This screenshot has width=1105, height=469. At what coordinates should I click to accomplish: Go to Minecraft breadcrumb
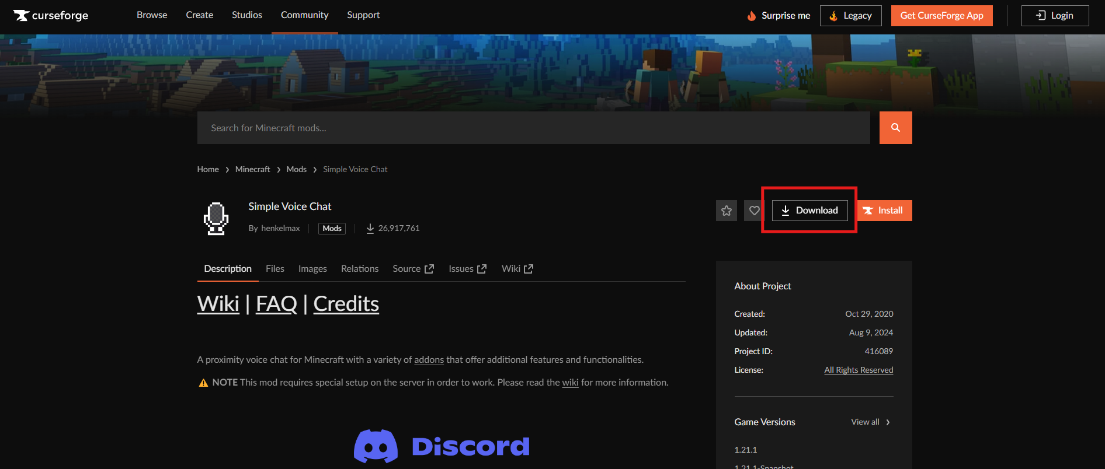[253, 169]
